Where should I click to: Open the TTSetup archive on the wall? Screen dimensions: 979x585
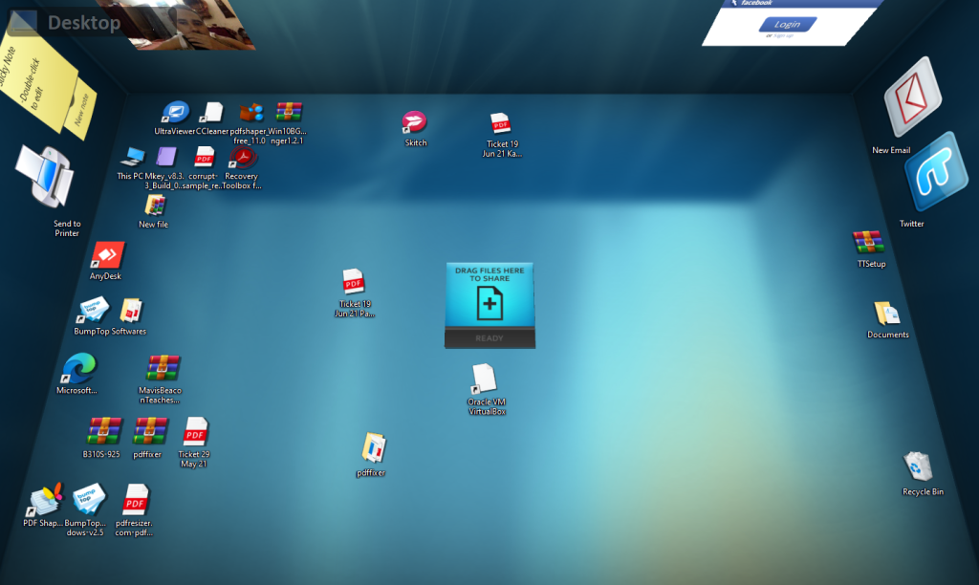[x=870, y=241]
